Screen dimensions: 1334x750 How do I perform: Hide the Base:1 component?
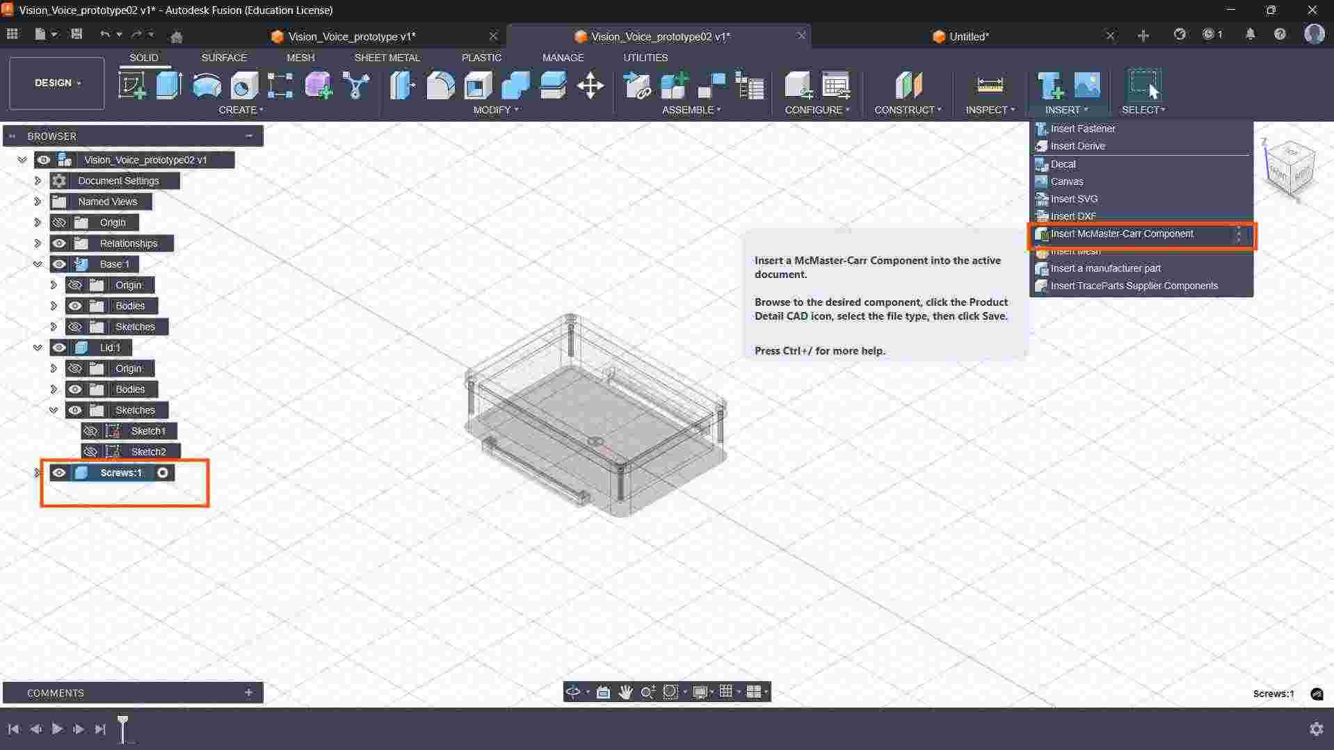(59, 264)
